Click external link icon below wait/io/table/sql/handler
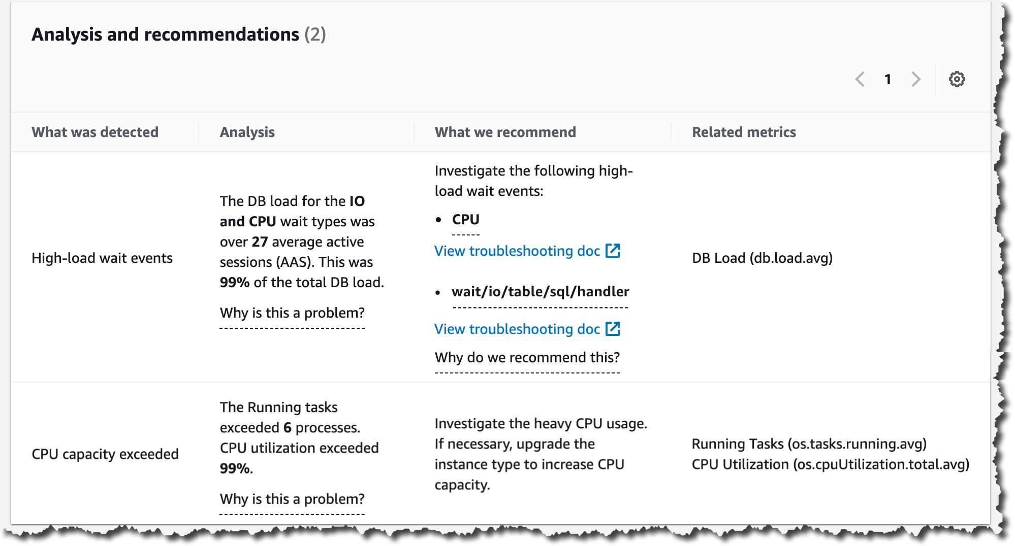1015x546 pixels. pyautogui.click(x=613, y=329)
